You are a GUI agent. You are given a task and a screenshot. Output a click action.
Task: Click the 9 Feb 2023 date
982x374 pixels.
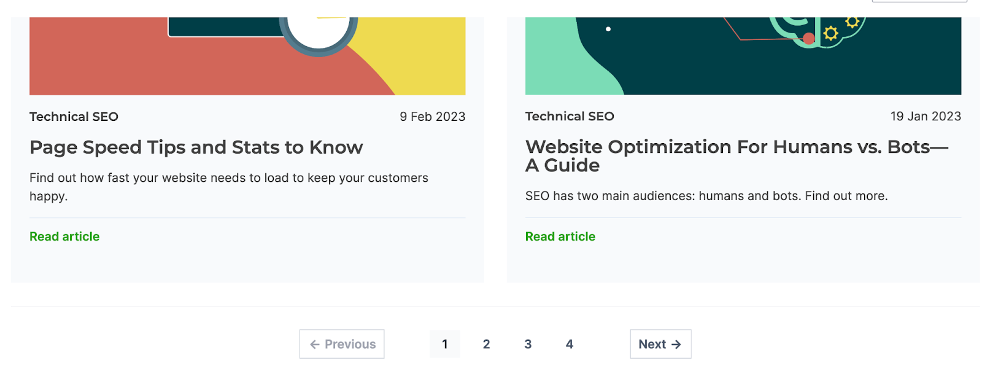pos(432,117)
